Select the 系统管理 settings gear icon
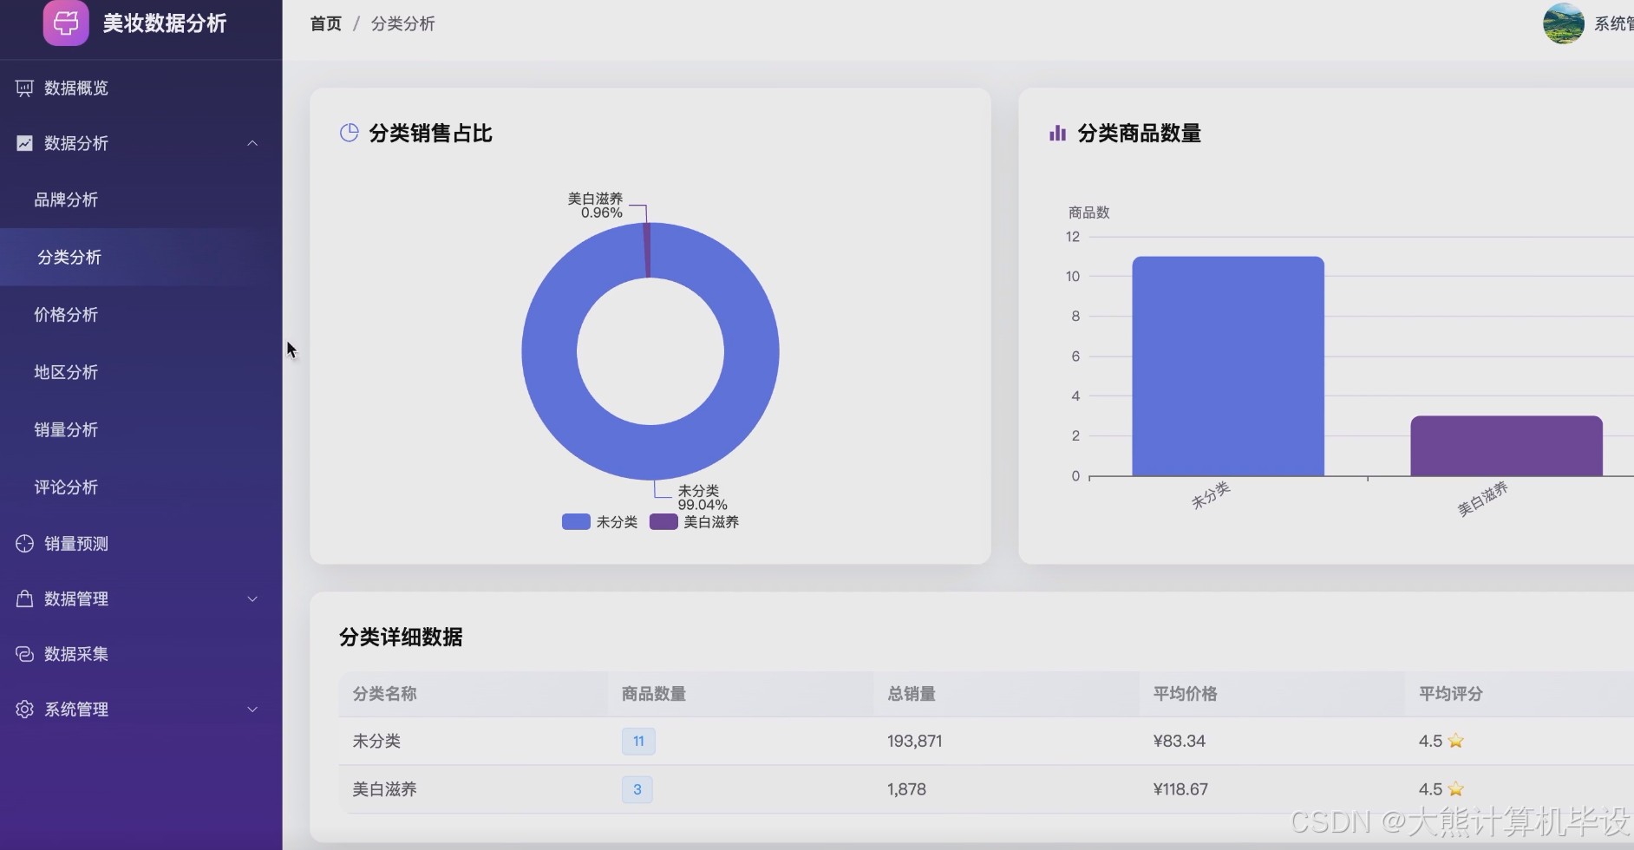The image size is (1634, 850). click(x=23, y=709)
